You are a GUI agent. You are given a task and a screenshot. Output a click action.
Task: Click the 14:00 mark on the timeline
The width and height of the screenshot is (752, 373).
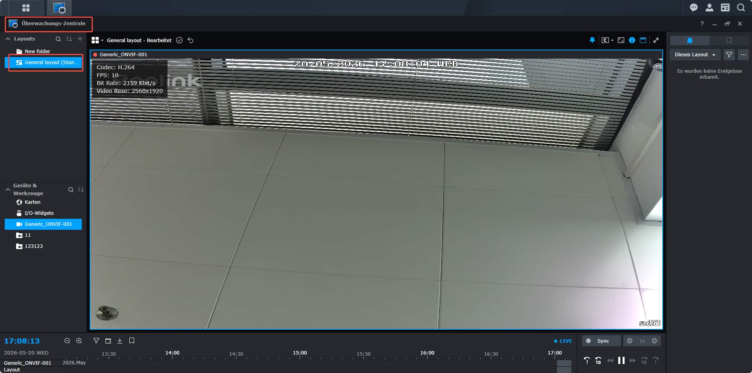[172, 353]
